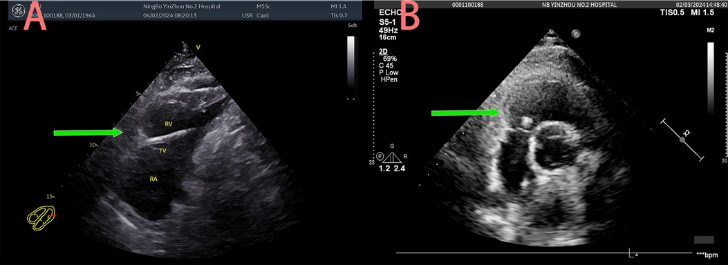Viewport: 728px width, 265px height.
Task: Click the USR label in panel A
Action: point(247,15)
